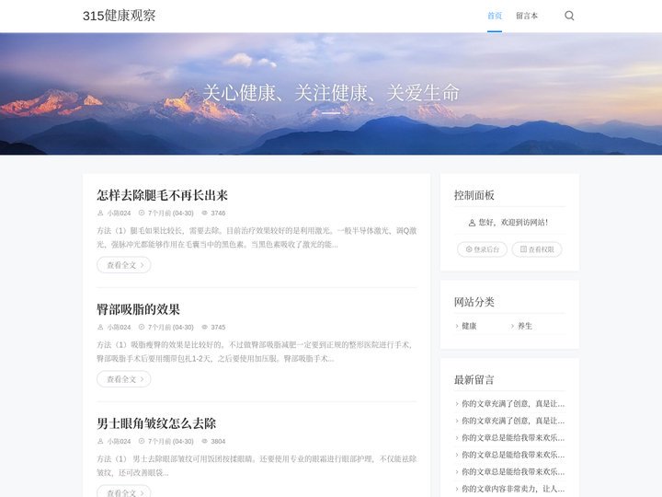Click 您好,欢迎到访网站 greeting text
The image size is (662, 497).
(x=513, y=223)
